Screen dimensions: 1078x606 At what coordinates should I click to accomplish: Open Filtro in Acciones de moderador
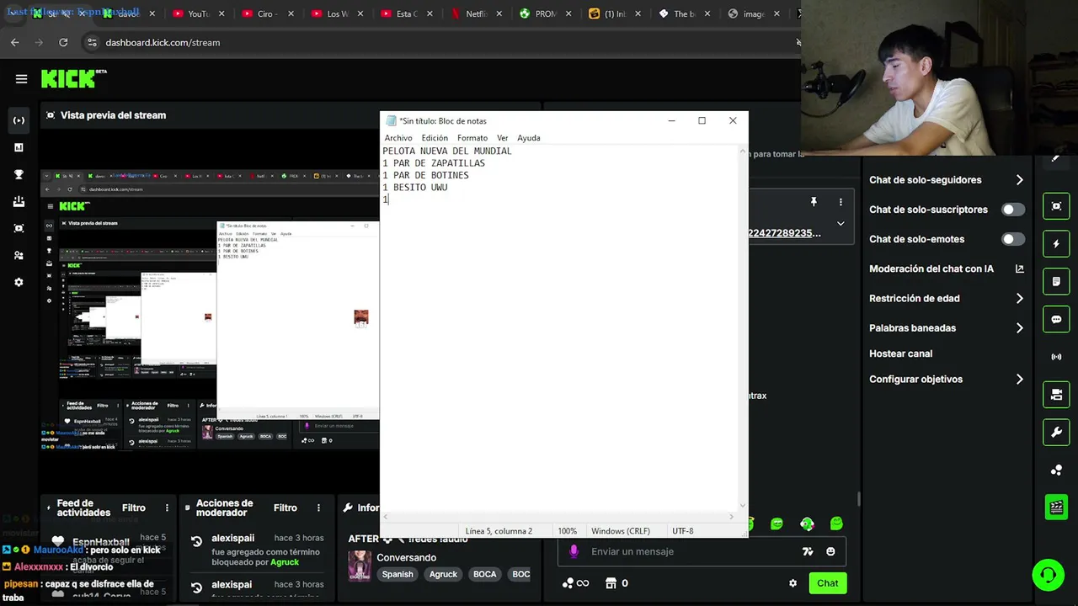[286, 508]
